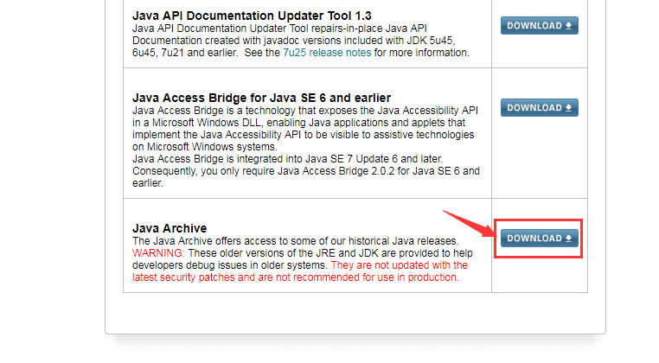Click the line 'The Java Archive offers access to some'
Image resolution: width=659 pixels, height=363 pixels.
[295, 241]
